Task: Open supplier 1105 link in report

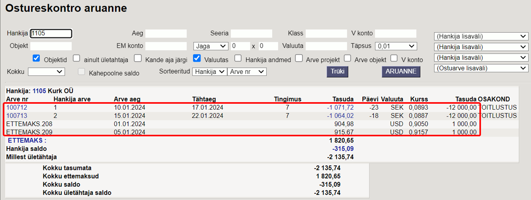Action: click(x=39, y=91)
